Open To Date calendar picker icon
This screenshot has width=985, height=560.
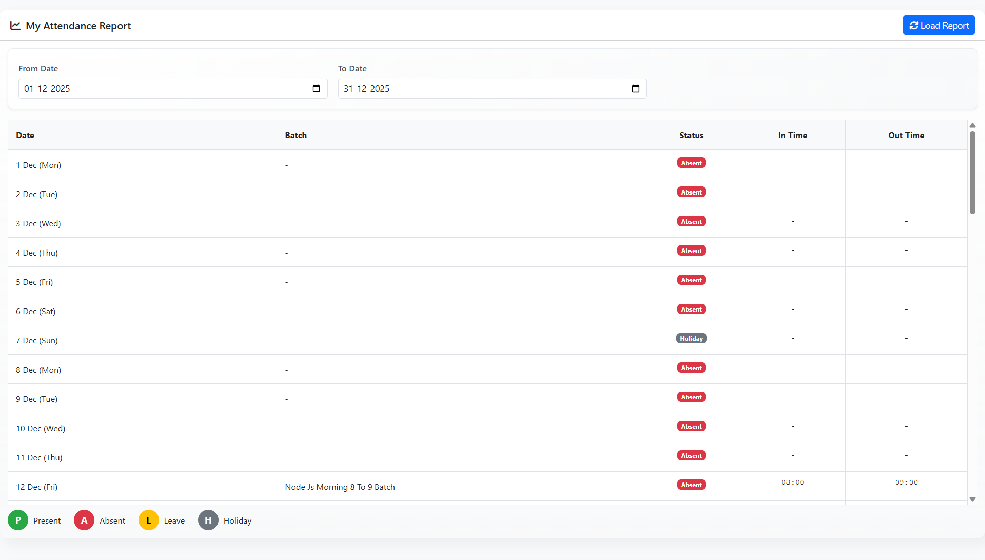click(635, 89)
